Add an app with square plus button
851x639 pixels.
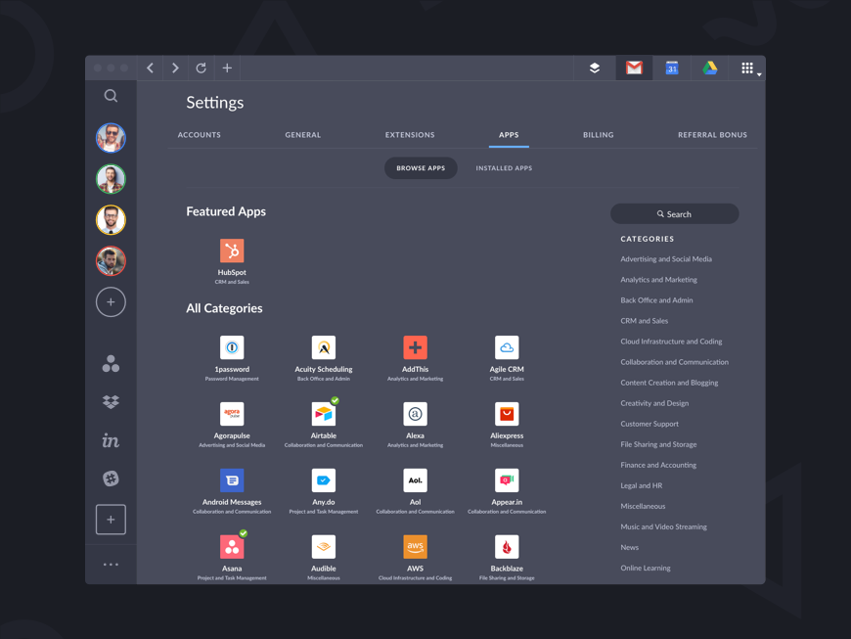pyautogui.click(x=111, y=520)
